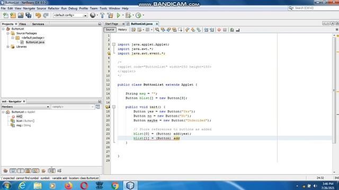Close the ButtonList.java editor tab
The height and width of the screenshot is (190, 339).
pyautogui.click(x=157, y=24)
